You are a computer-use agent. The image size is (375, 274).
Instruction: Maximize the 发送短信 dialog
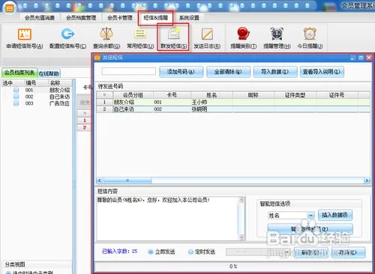(x=361, y=58)
